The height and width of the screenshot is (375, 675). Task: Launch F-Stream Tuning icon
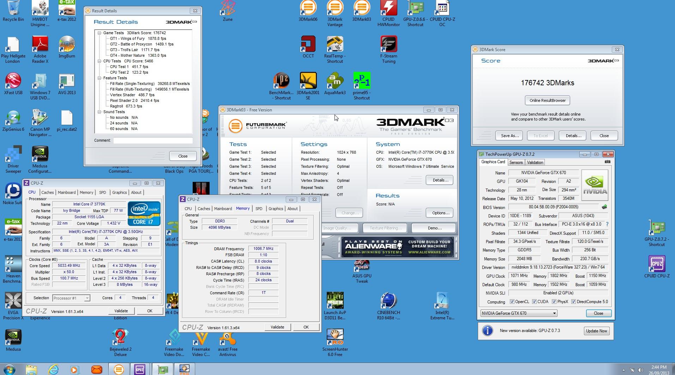388,49
